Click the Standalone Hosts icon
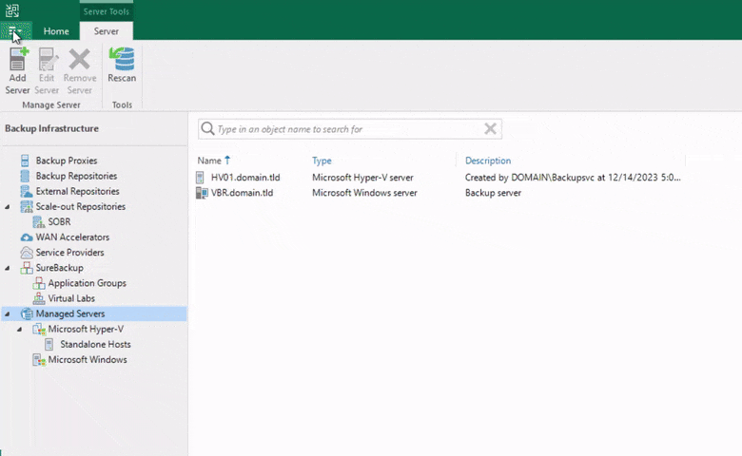This screenshot has width=742, height=456. pos(49,345)
